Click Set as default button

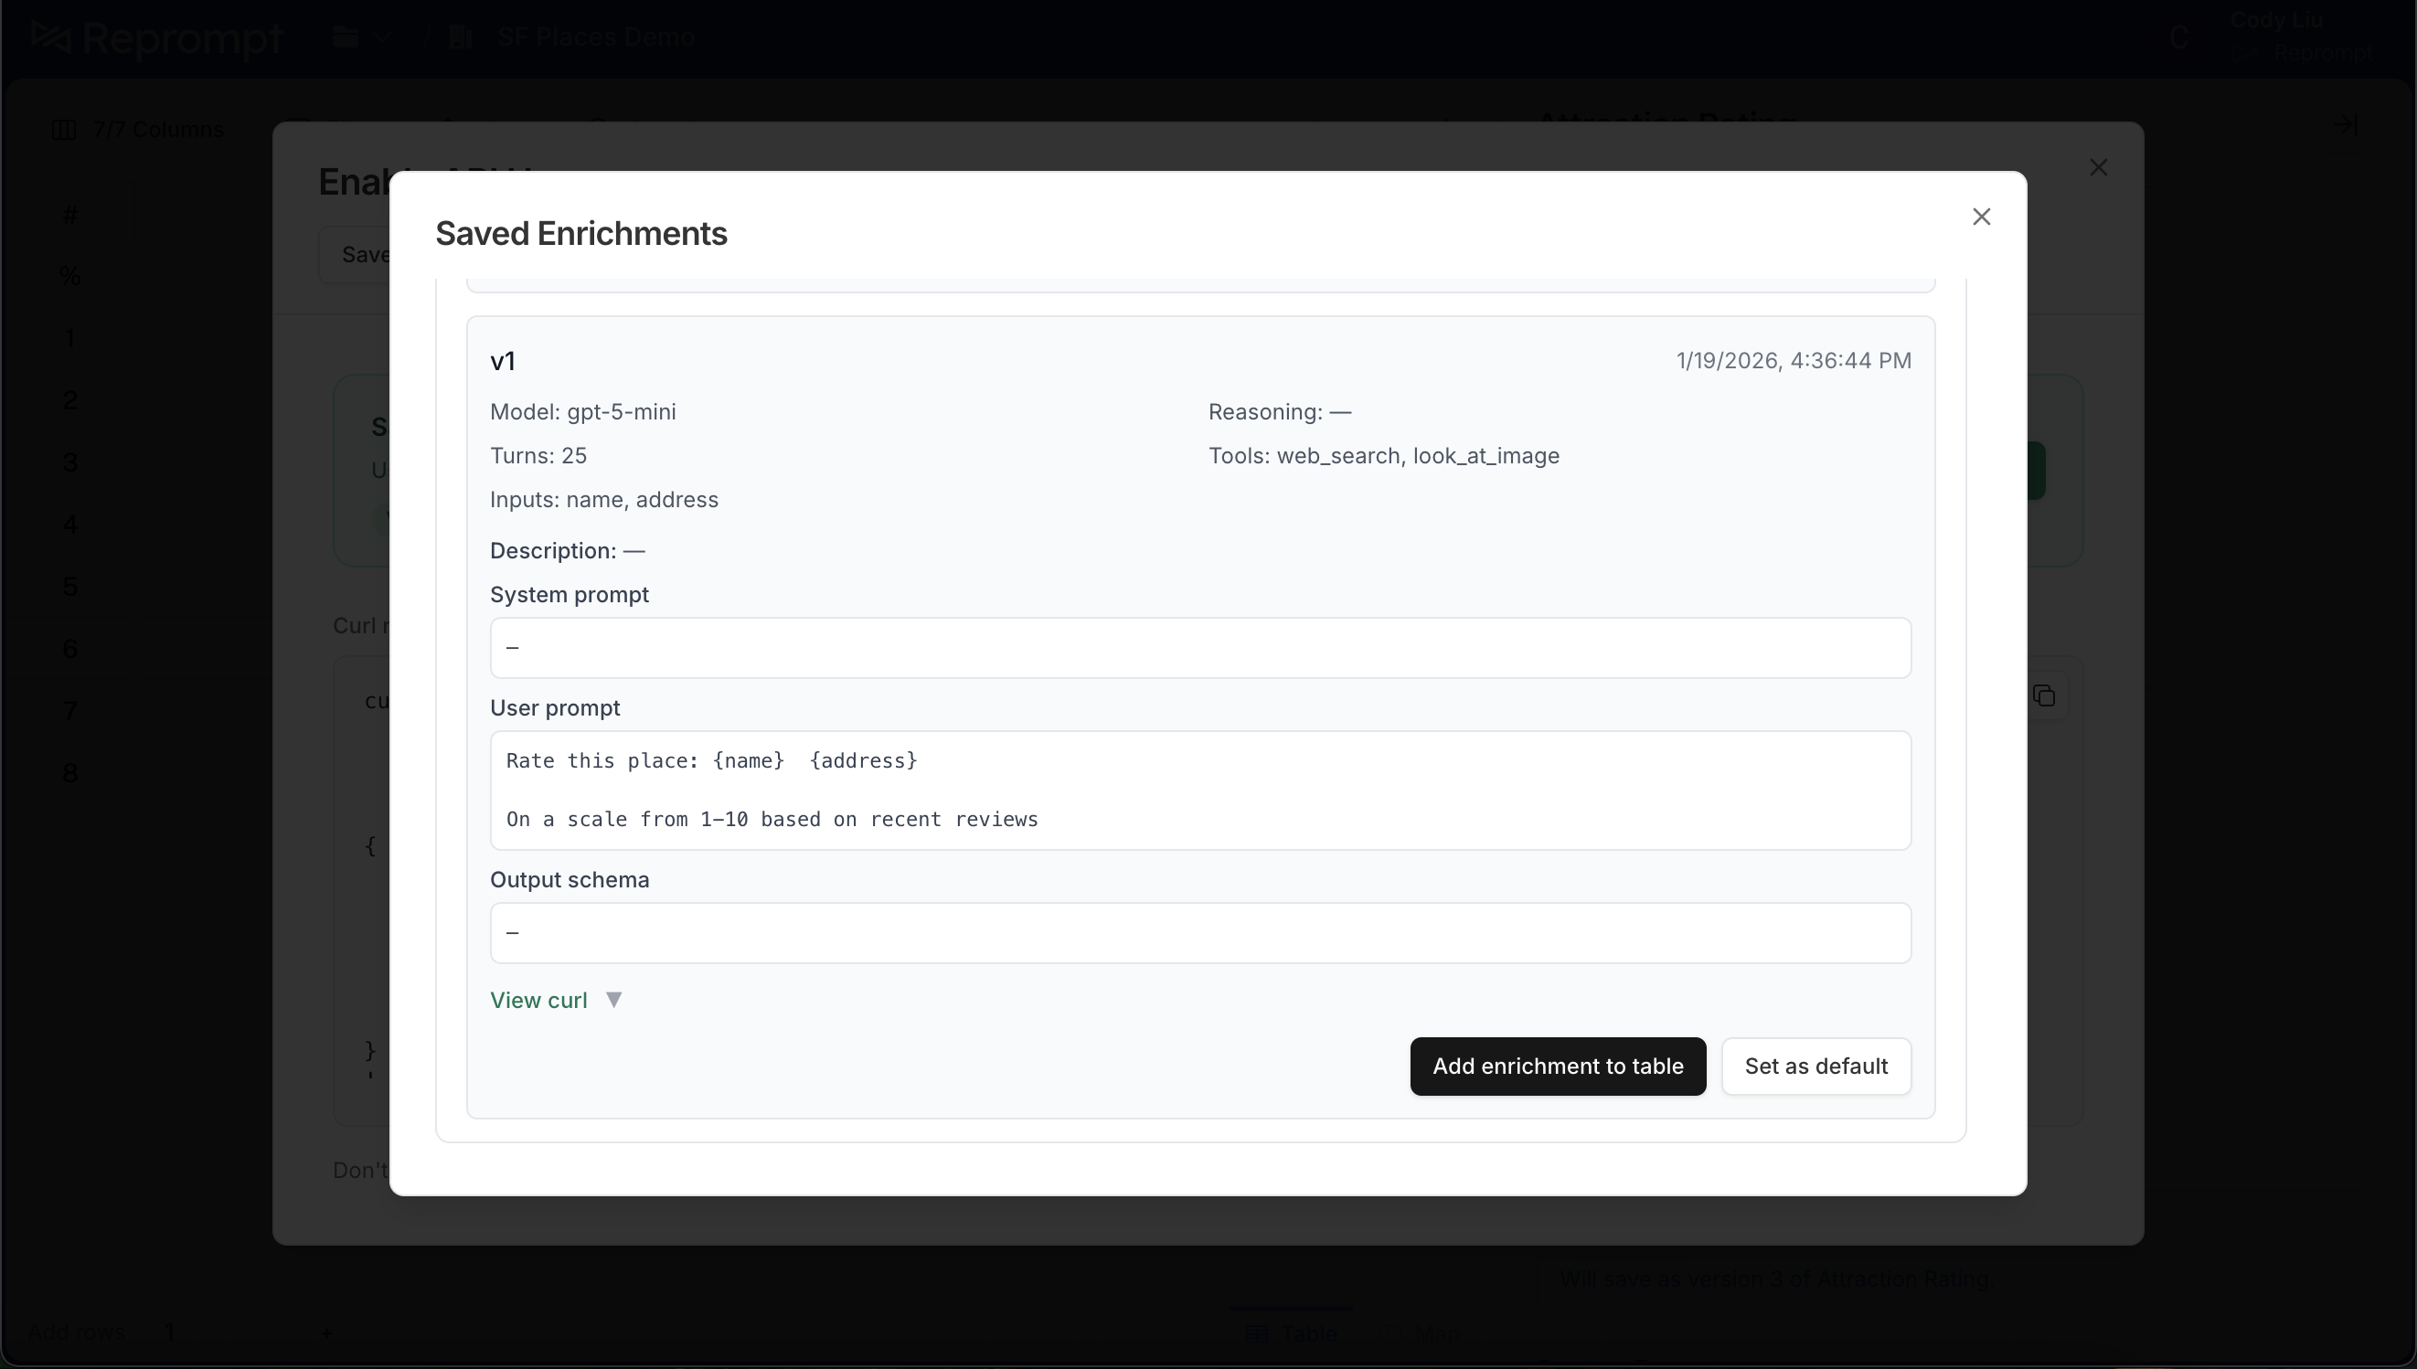[x=1815, y=1067]
